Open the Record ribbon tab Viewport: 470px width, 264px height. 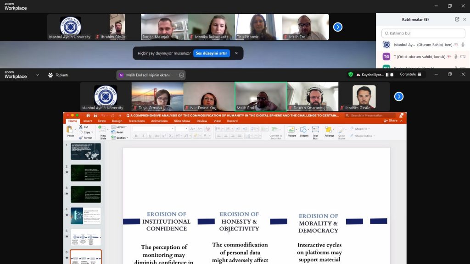pyautogui.click(x=232, y=121)
